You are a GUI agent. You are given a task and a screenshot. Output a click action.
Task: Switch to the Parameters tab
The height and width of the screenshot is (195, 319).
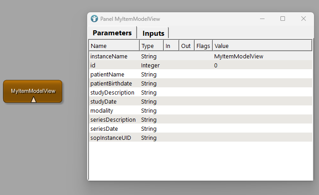[x=112, y=33]
